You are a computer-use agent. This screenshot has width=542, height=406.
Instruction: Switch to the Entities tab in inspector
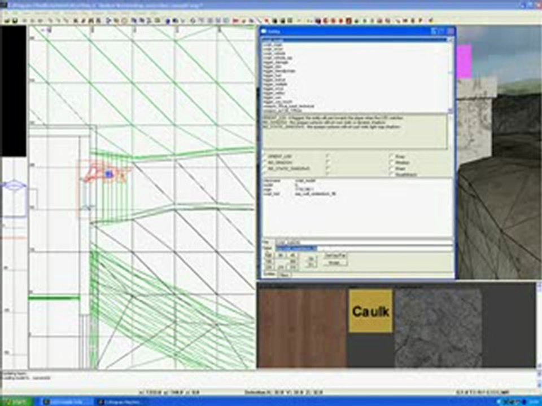pos(269,274)
